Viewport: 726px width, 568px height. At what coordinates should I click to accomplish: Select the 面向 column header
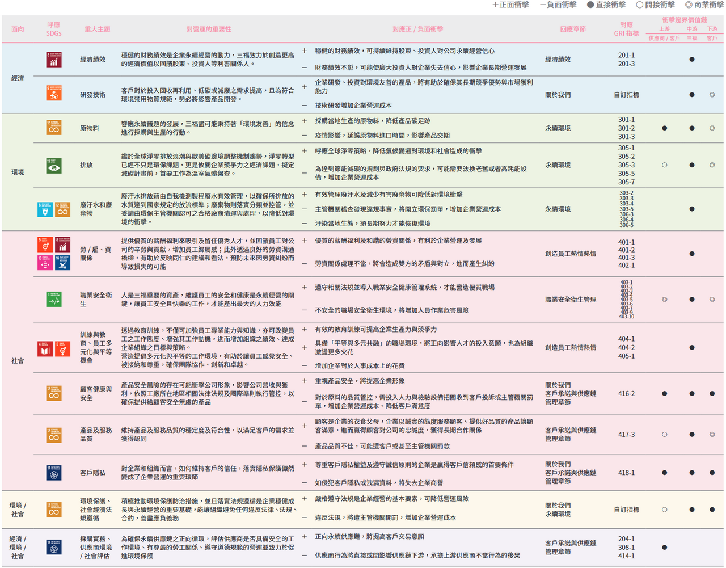click(x=18, y=29)
